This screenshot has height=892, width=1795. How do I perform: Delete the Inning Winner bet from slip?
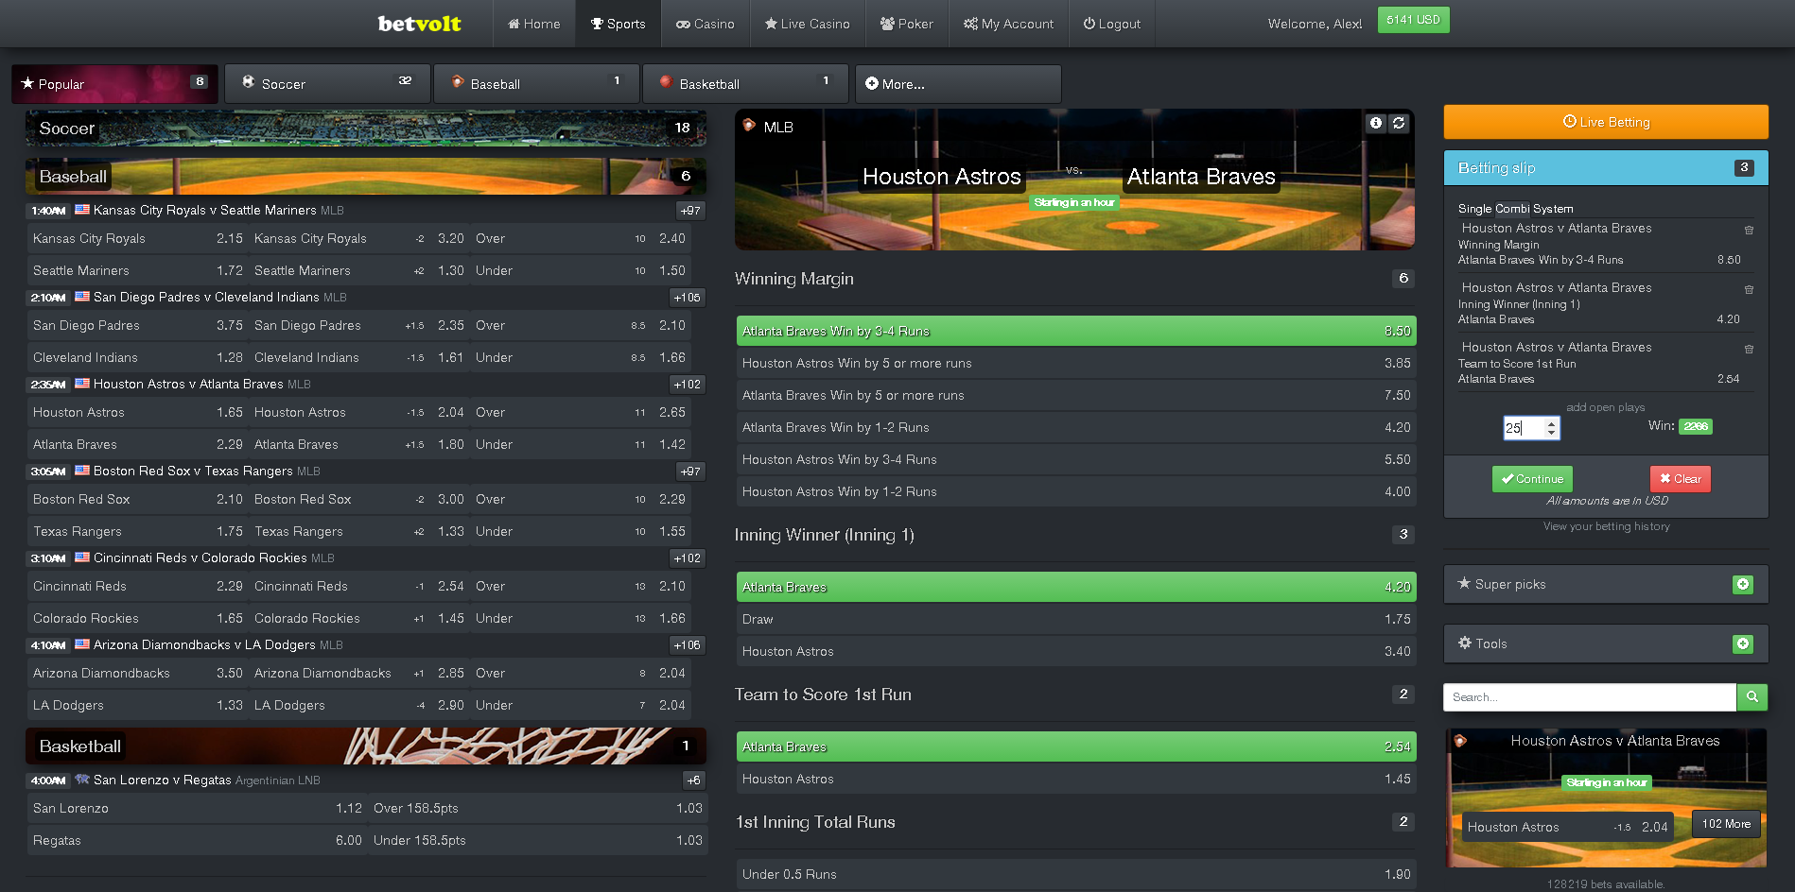pyautogui.click(x=1749, y=289)
